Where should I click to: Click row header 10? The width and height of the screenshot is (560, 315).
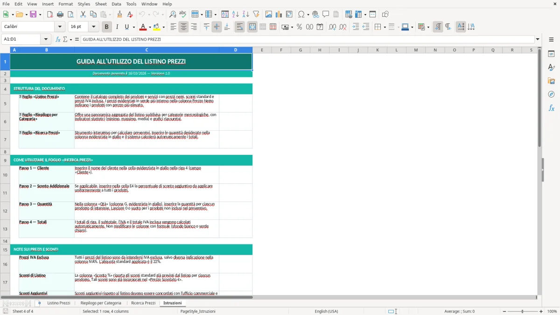tap(5, 175)
